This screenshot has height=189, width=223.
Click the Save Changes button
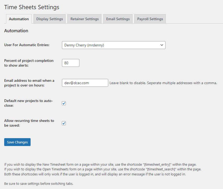click(x=17, y=142)
